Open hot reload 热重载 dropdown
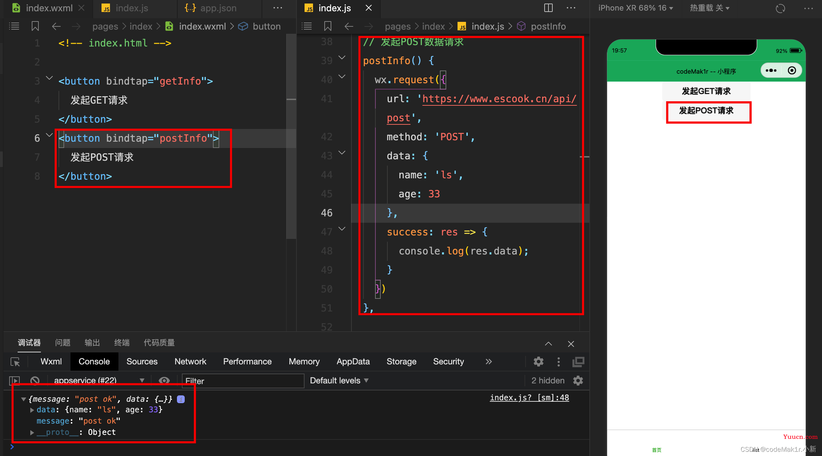The height and width of the screenshot is (456, 822). coord(710,8)
